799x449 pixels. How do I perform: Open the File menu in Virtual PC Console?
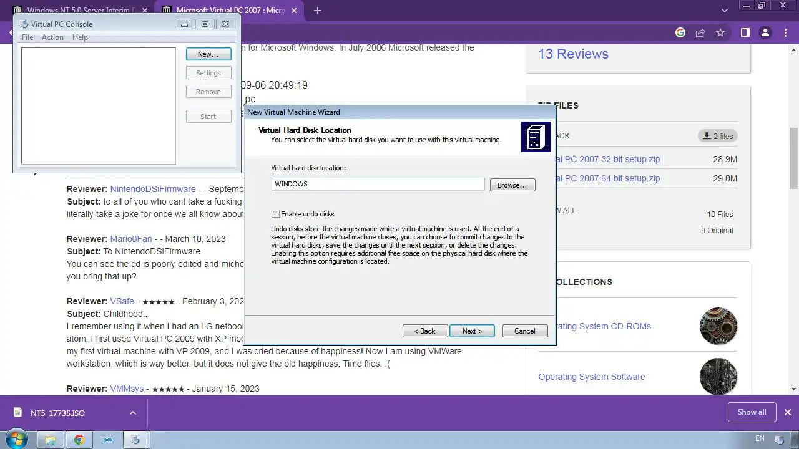pyautogui.click(x=27, y=37)
